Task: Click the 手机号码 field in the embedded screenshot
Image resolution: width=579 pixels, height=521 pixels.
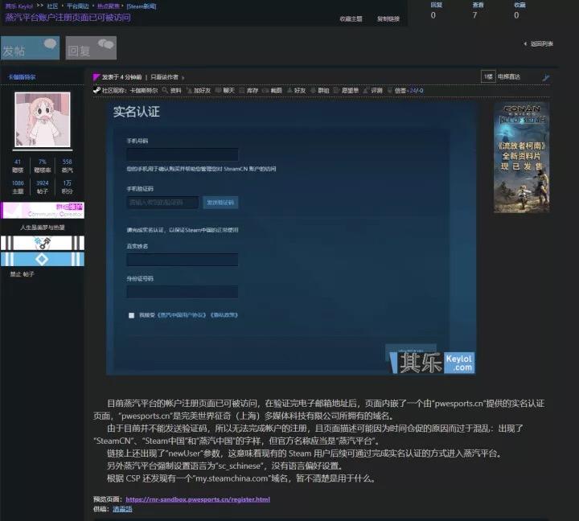Action: [x=183, y=154]
